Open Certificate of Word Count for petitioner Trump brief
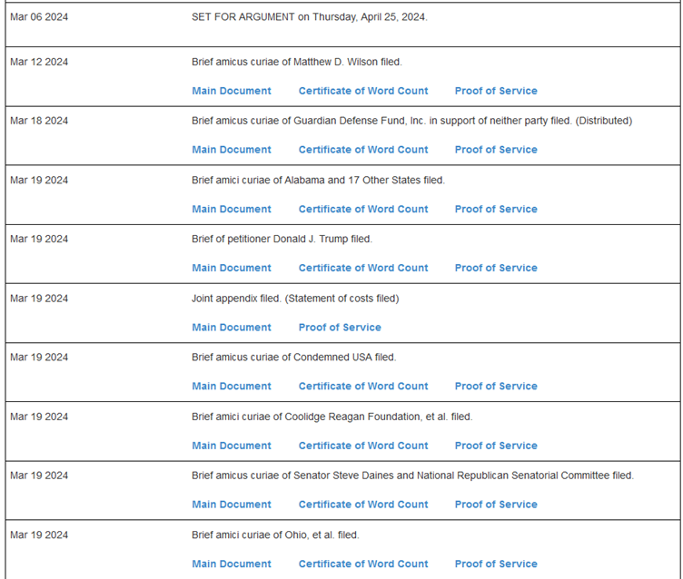 coord(363,268)
